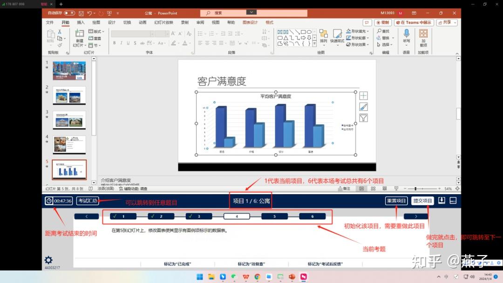
Task: Click the 形状填充 Shape Fill icon
Action: point(348,31)
